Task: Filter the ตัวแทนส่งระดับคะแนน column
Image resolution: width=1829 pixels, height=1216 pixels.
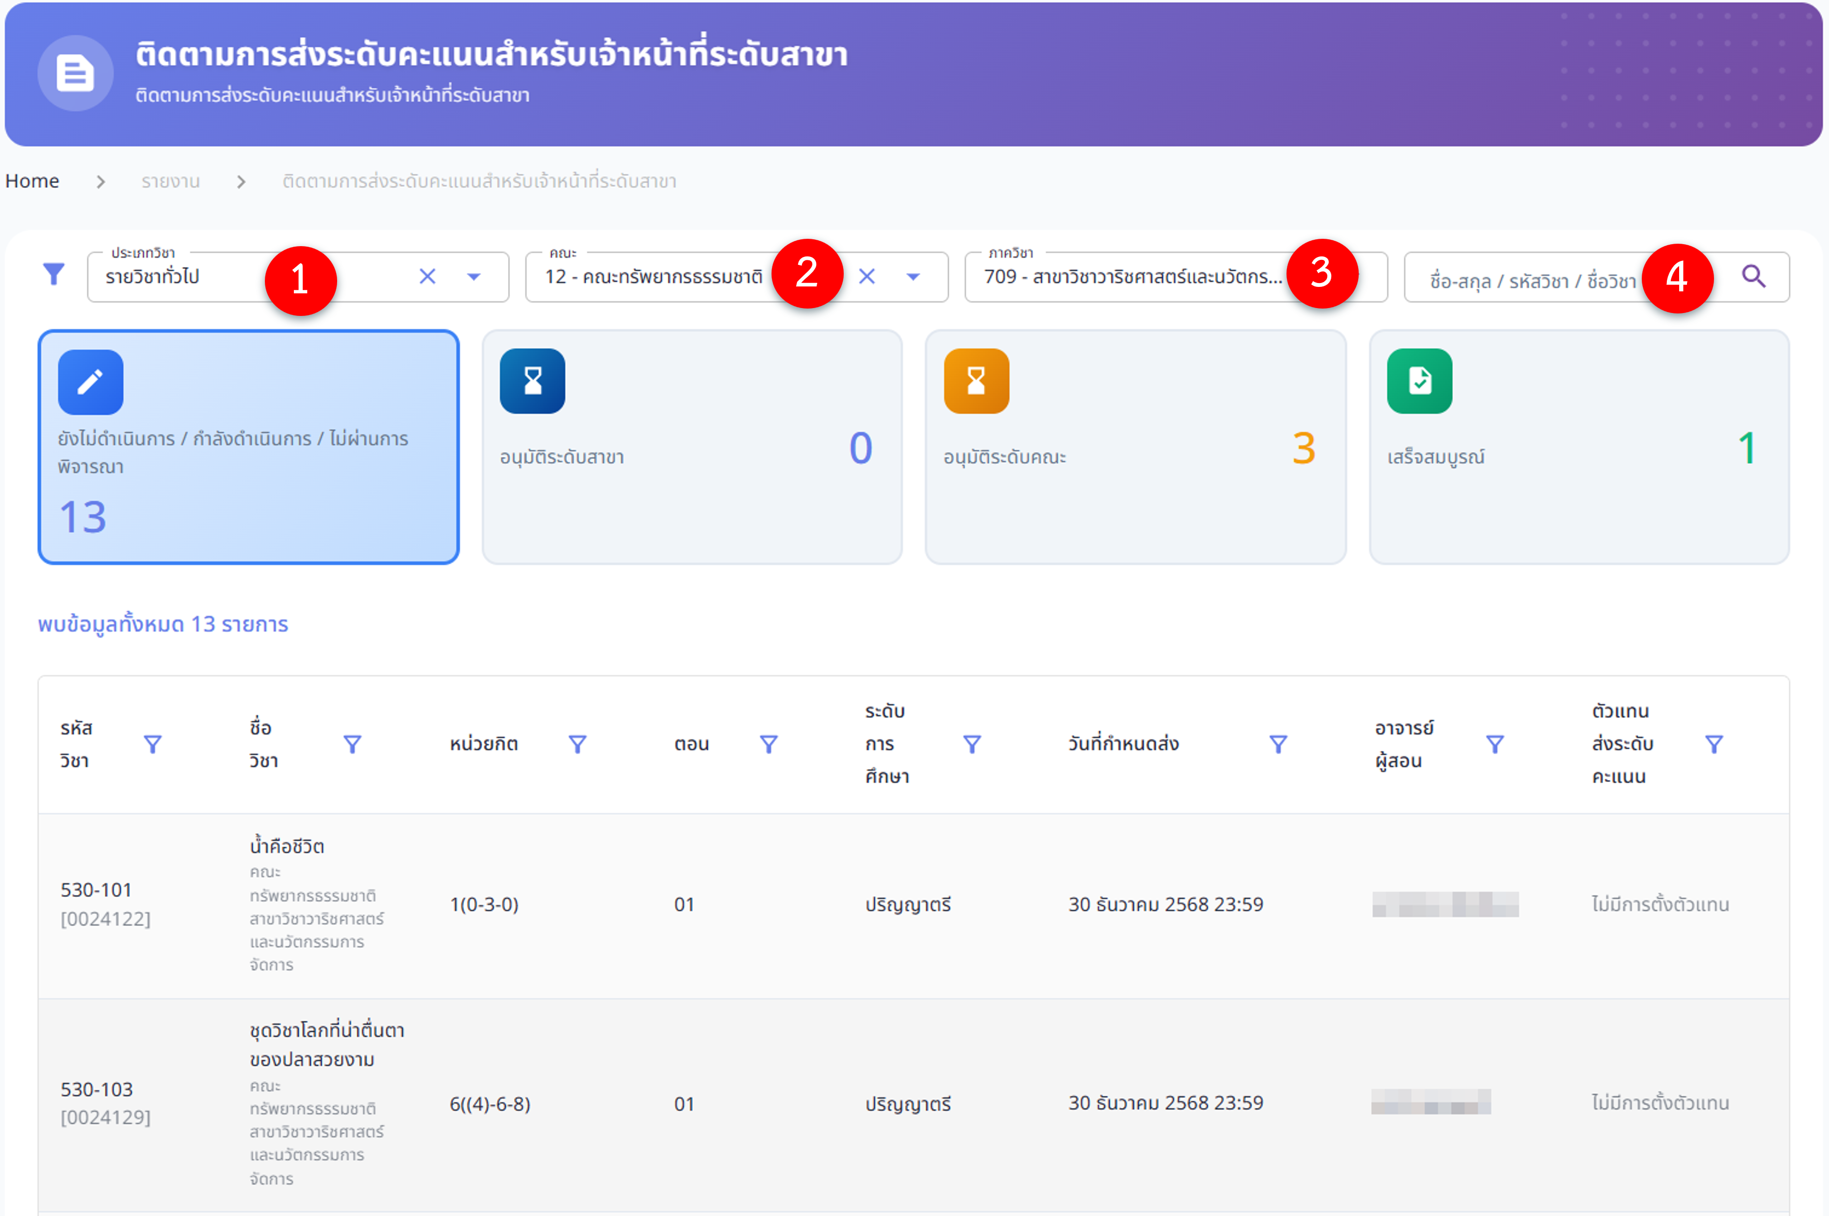Action: pos(1714,744)
